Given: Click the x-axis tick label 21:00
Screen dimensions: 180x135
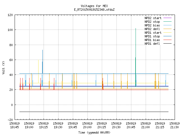Looking at the screenshot, I should (x=145, y=127).
